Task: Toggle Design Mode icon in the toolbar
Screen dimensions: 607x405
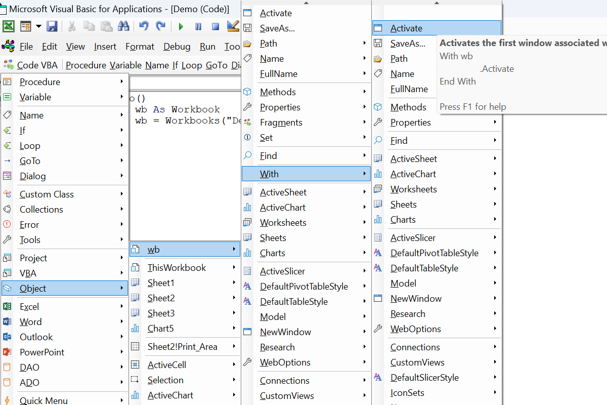Action: click(233, 26)
